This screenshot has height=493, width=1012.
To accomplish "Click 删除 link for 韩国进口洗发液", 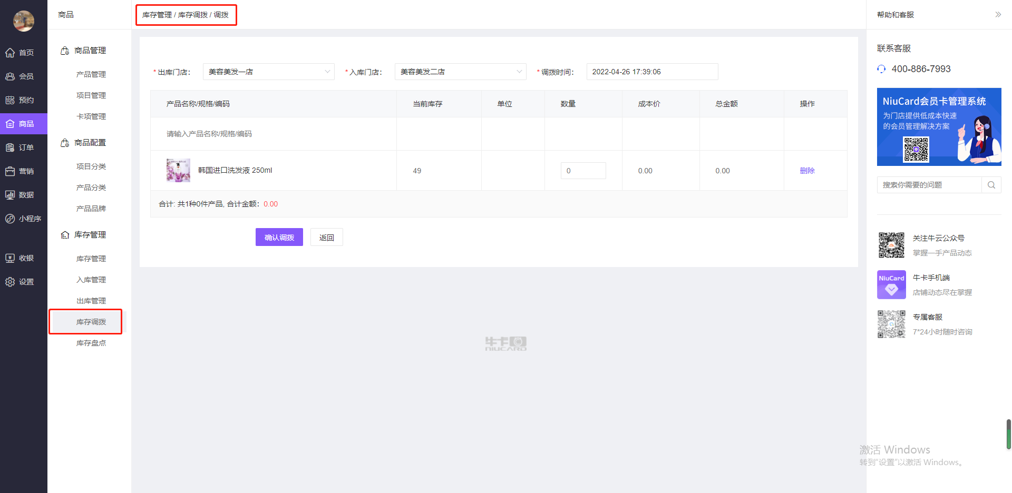I will coord(807,171).
